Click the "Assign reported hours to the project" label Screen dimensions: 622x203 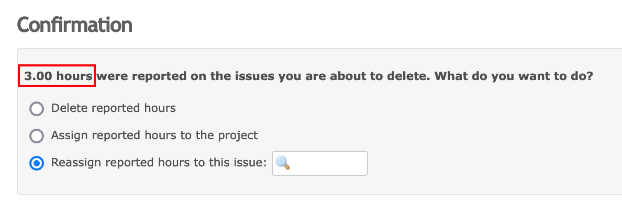click(x=154, y=136)
